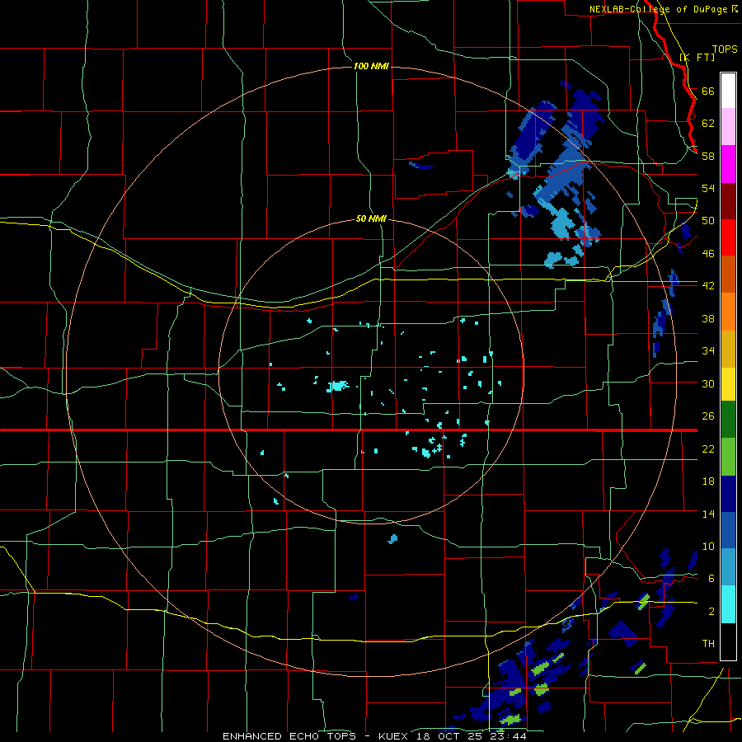Click the "46" legend value
Image resolution: width=742 pixels, height=742 pixels.
pyautogui.click(x=708, y=253)
